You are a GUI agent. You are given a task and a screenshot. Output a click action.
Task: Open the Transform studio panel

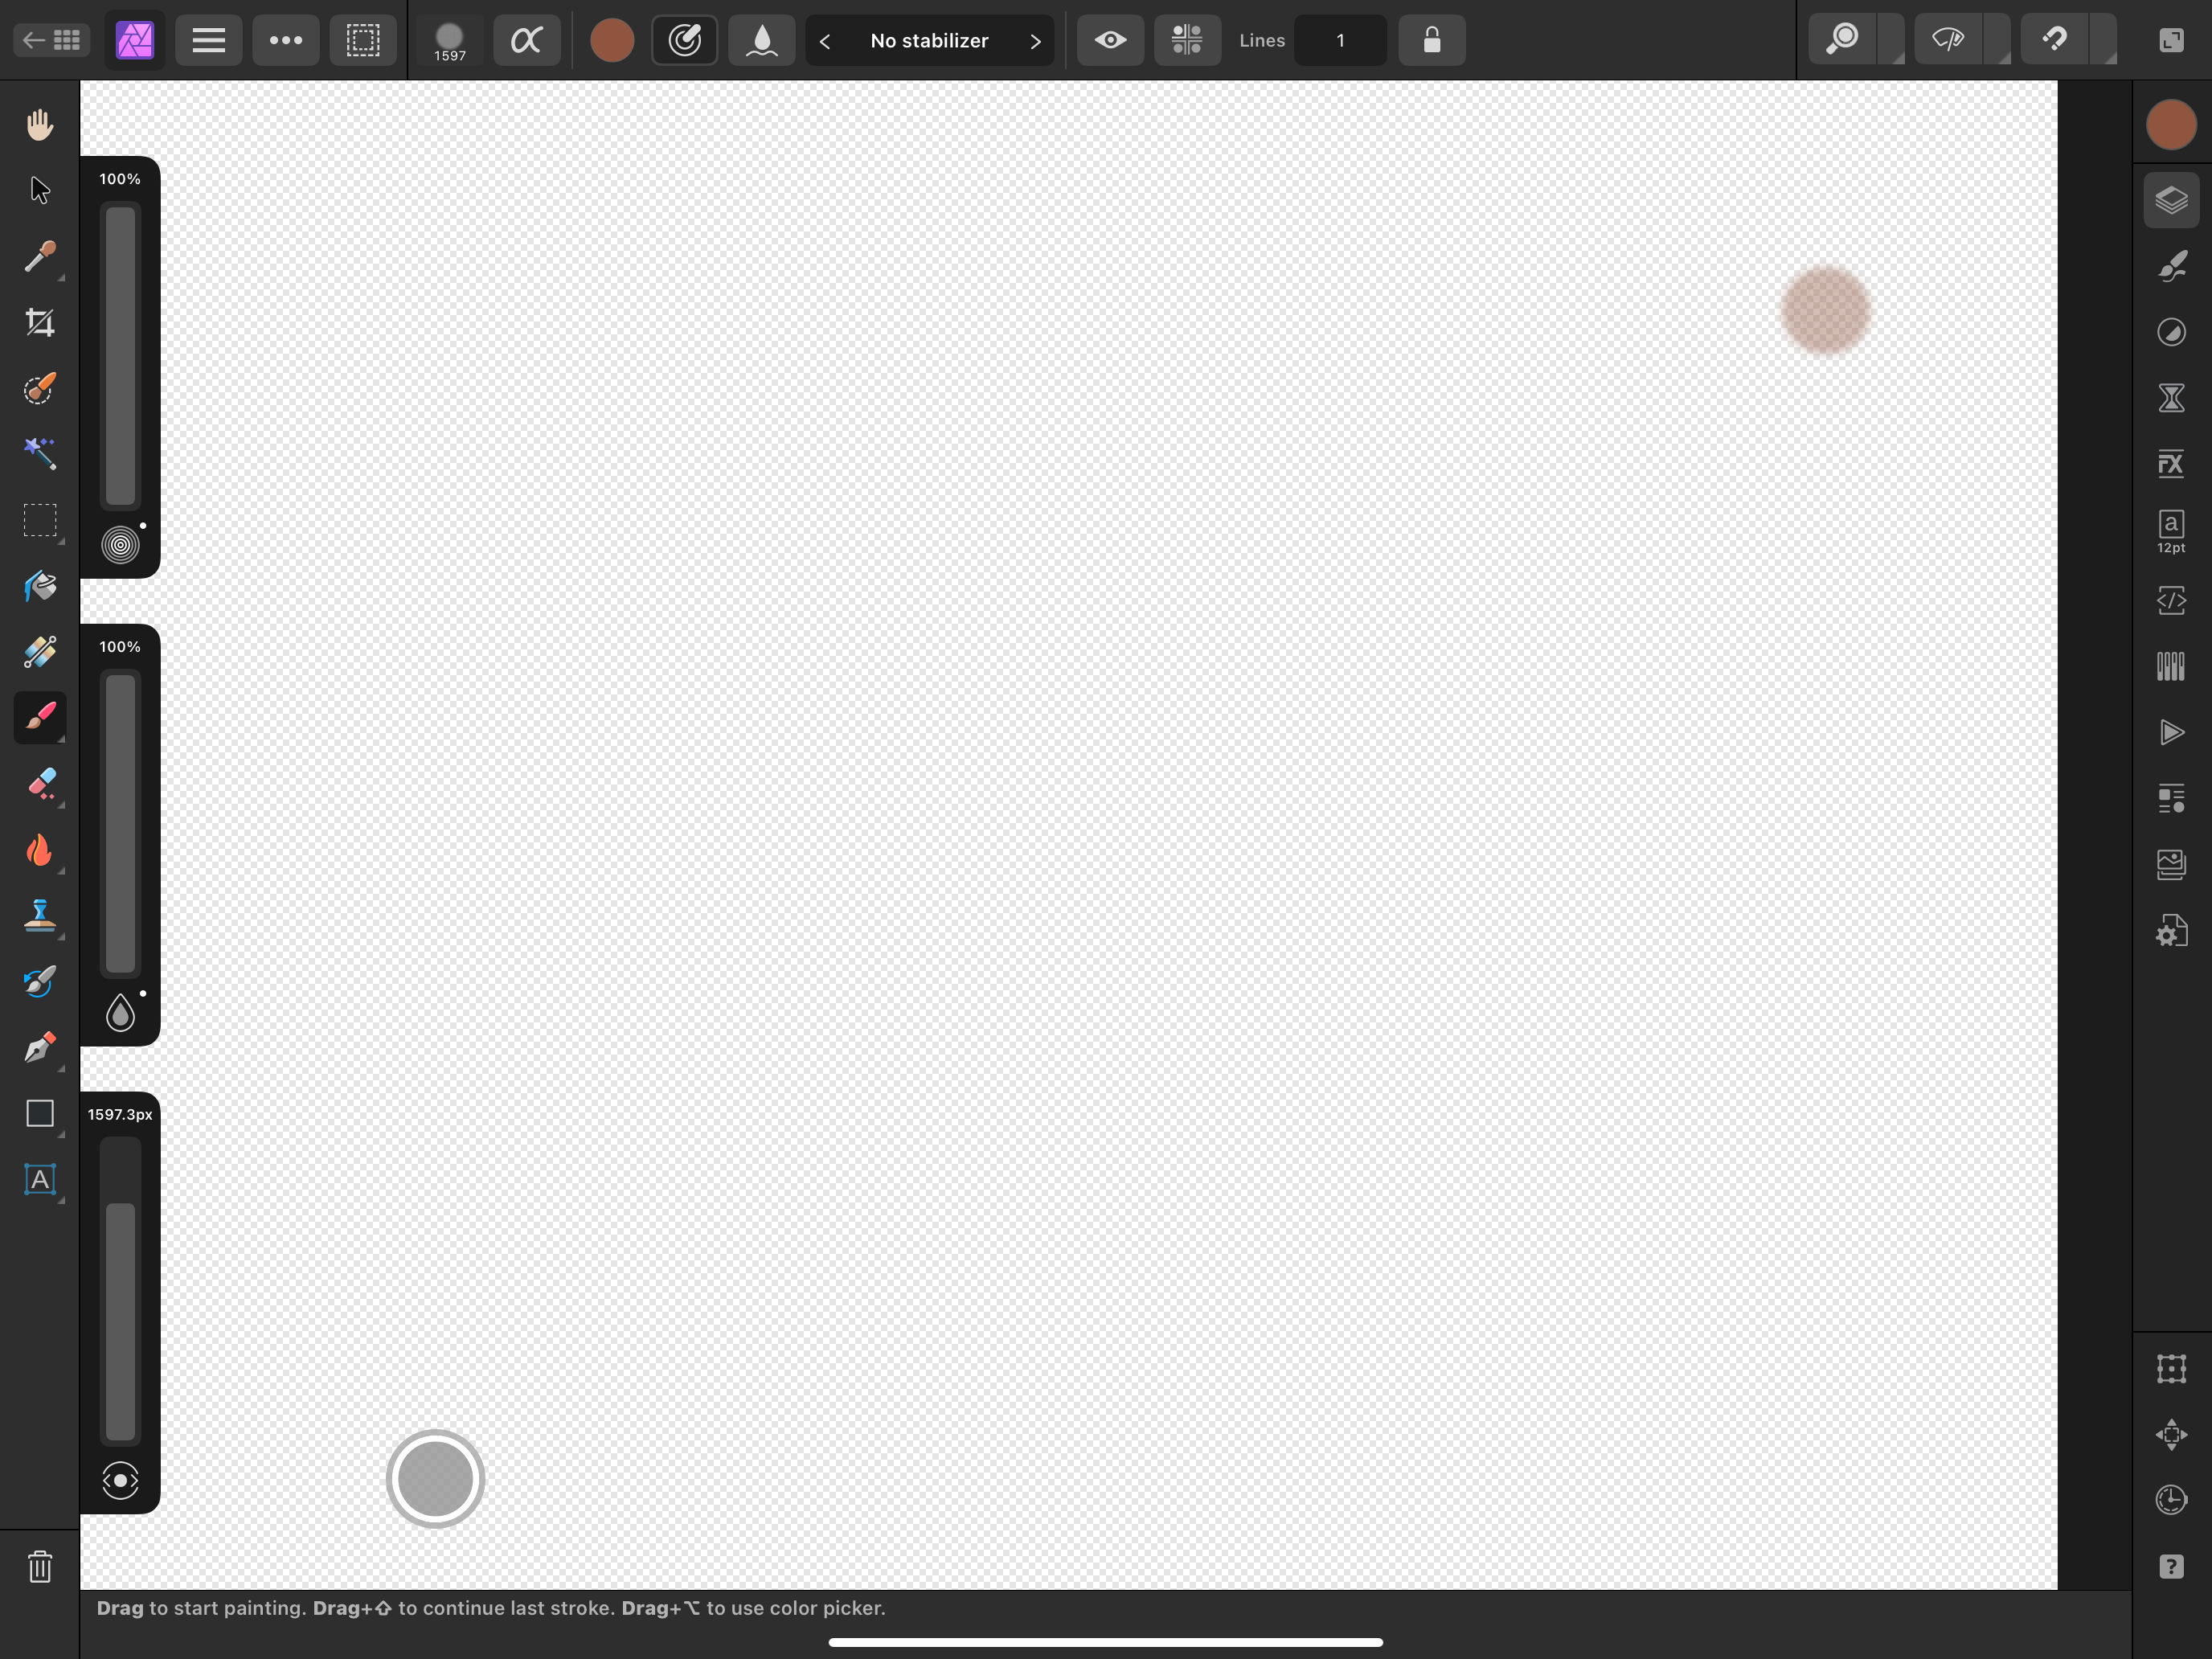tap(2171, 1368)
